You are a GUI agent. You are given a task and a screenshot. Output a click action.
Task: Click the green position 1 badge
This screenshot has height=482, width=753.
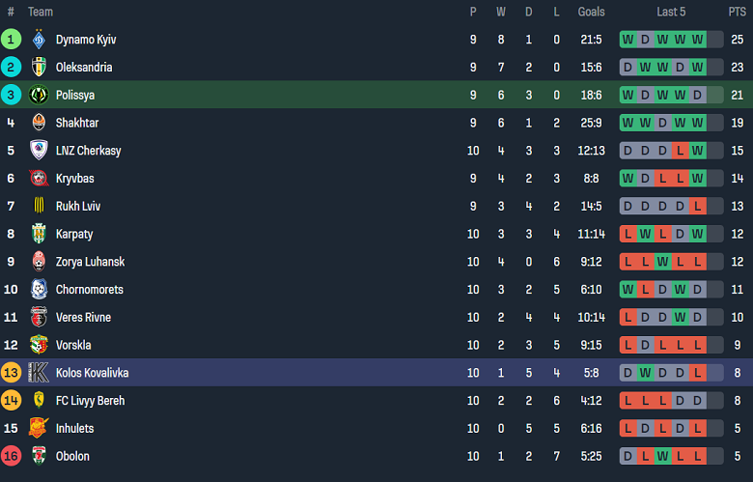(x=11, y=40)
